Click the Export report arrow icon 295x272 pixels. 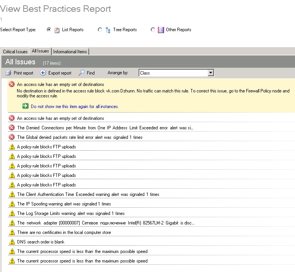(43, 73)
